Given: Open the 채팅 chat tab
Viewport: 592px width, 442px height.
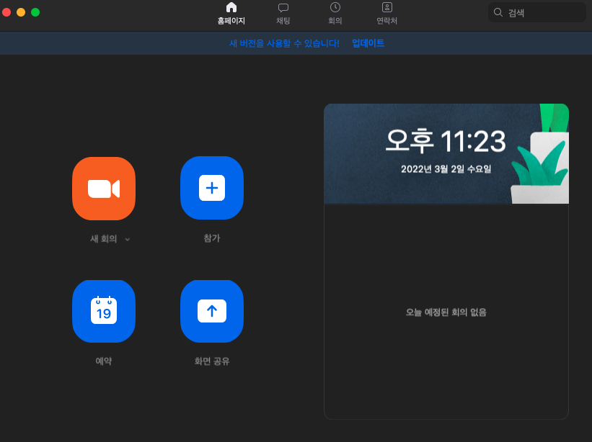Looking at the screenshot, I should click(x=283, y=13).
